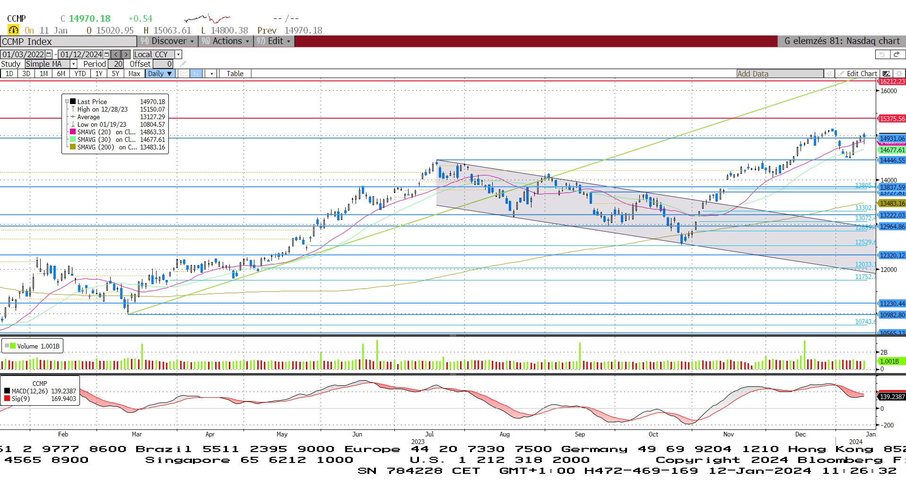Expand the Discover menu
Image resolution: width=906 pixels, height=497 pixels.
click(167, 41)
